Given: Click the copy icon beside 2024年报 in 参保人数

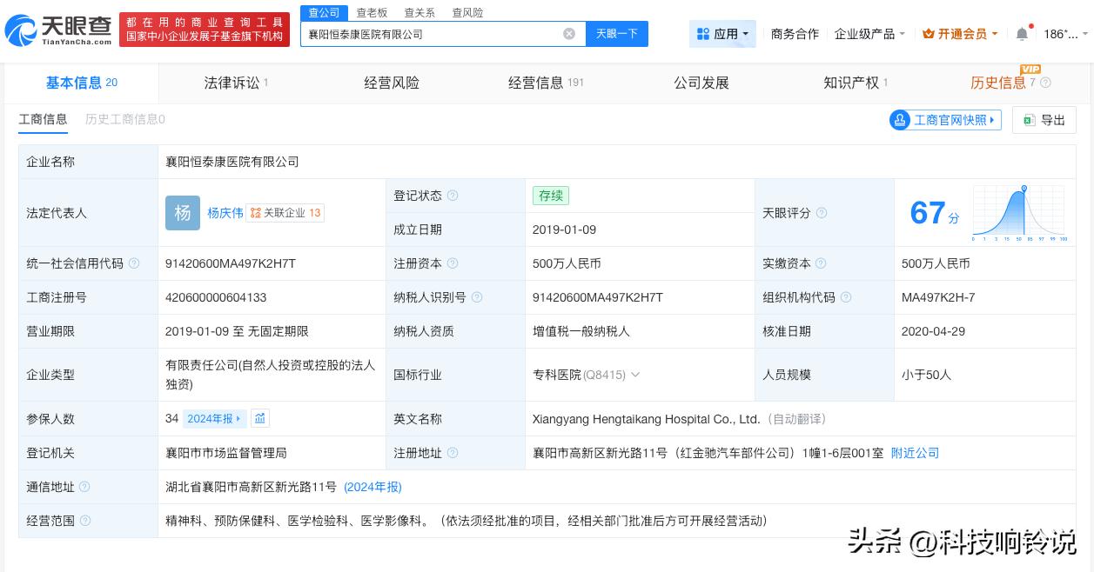Looking at the screenshot, I should coord(259,418).
